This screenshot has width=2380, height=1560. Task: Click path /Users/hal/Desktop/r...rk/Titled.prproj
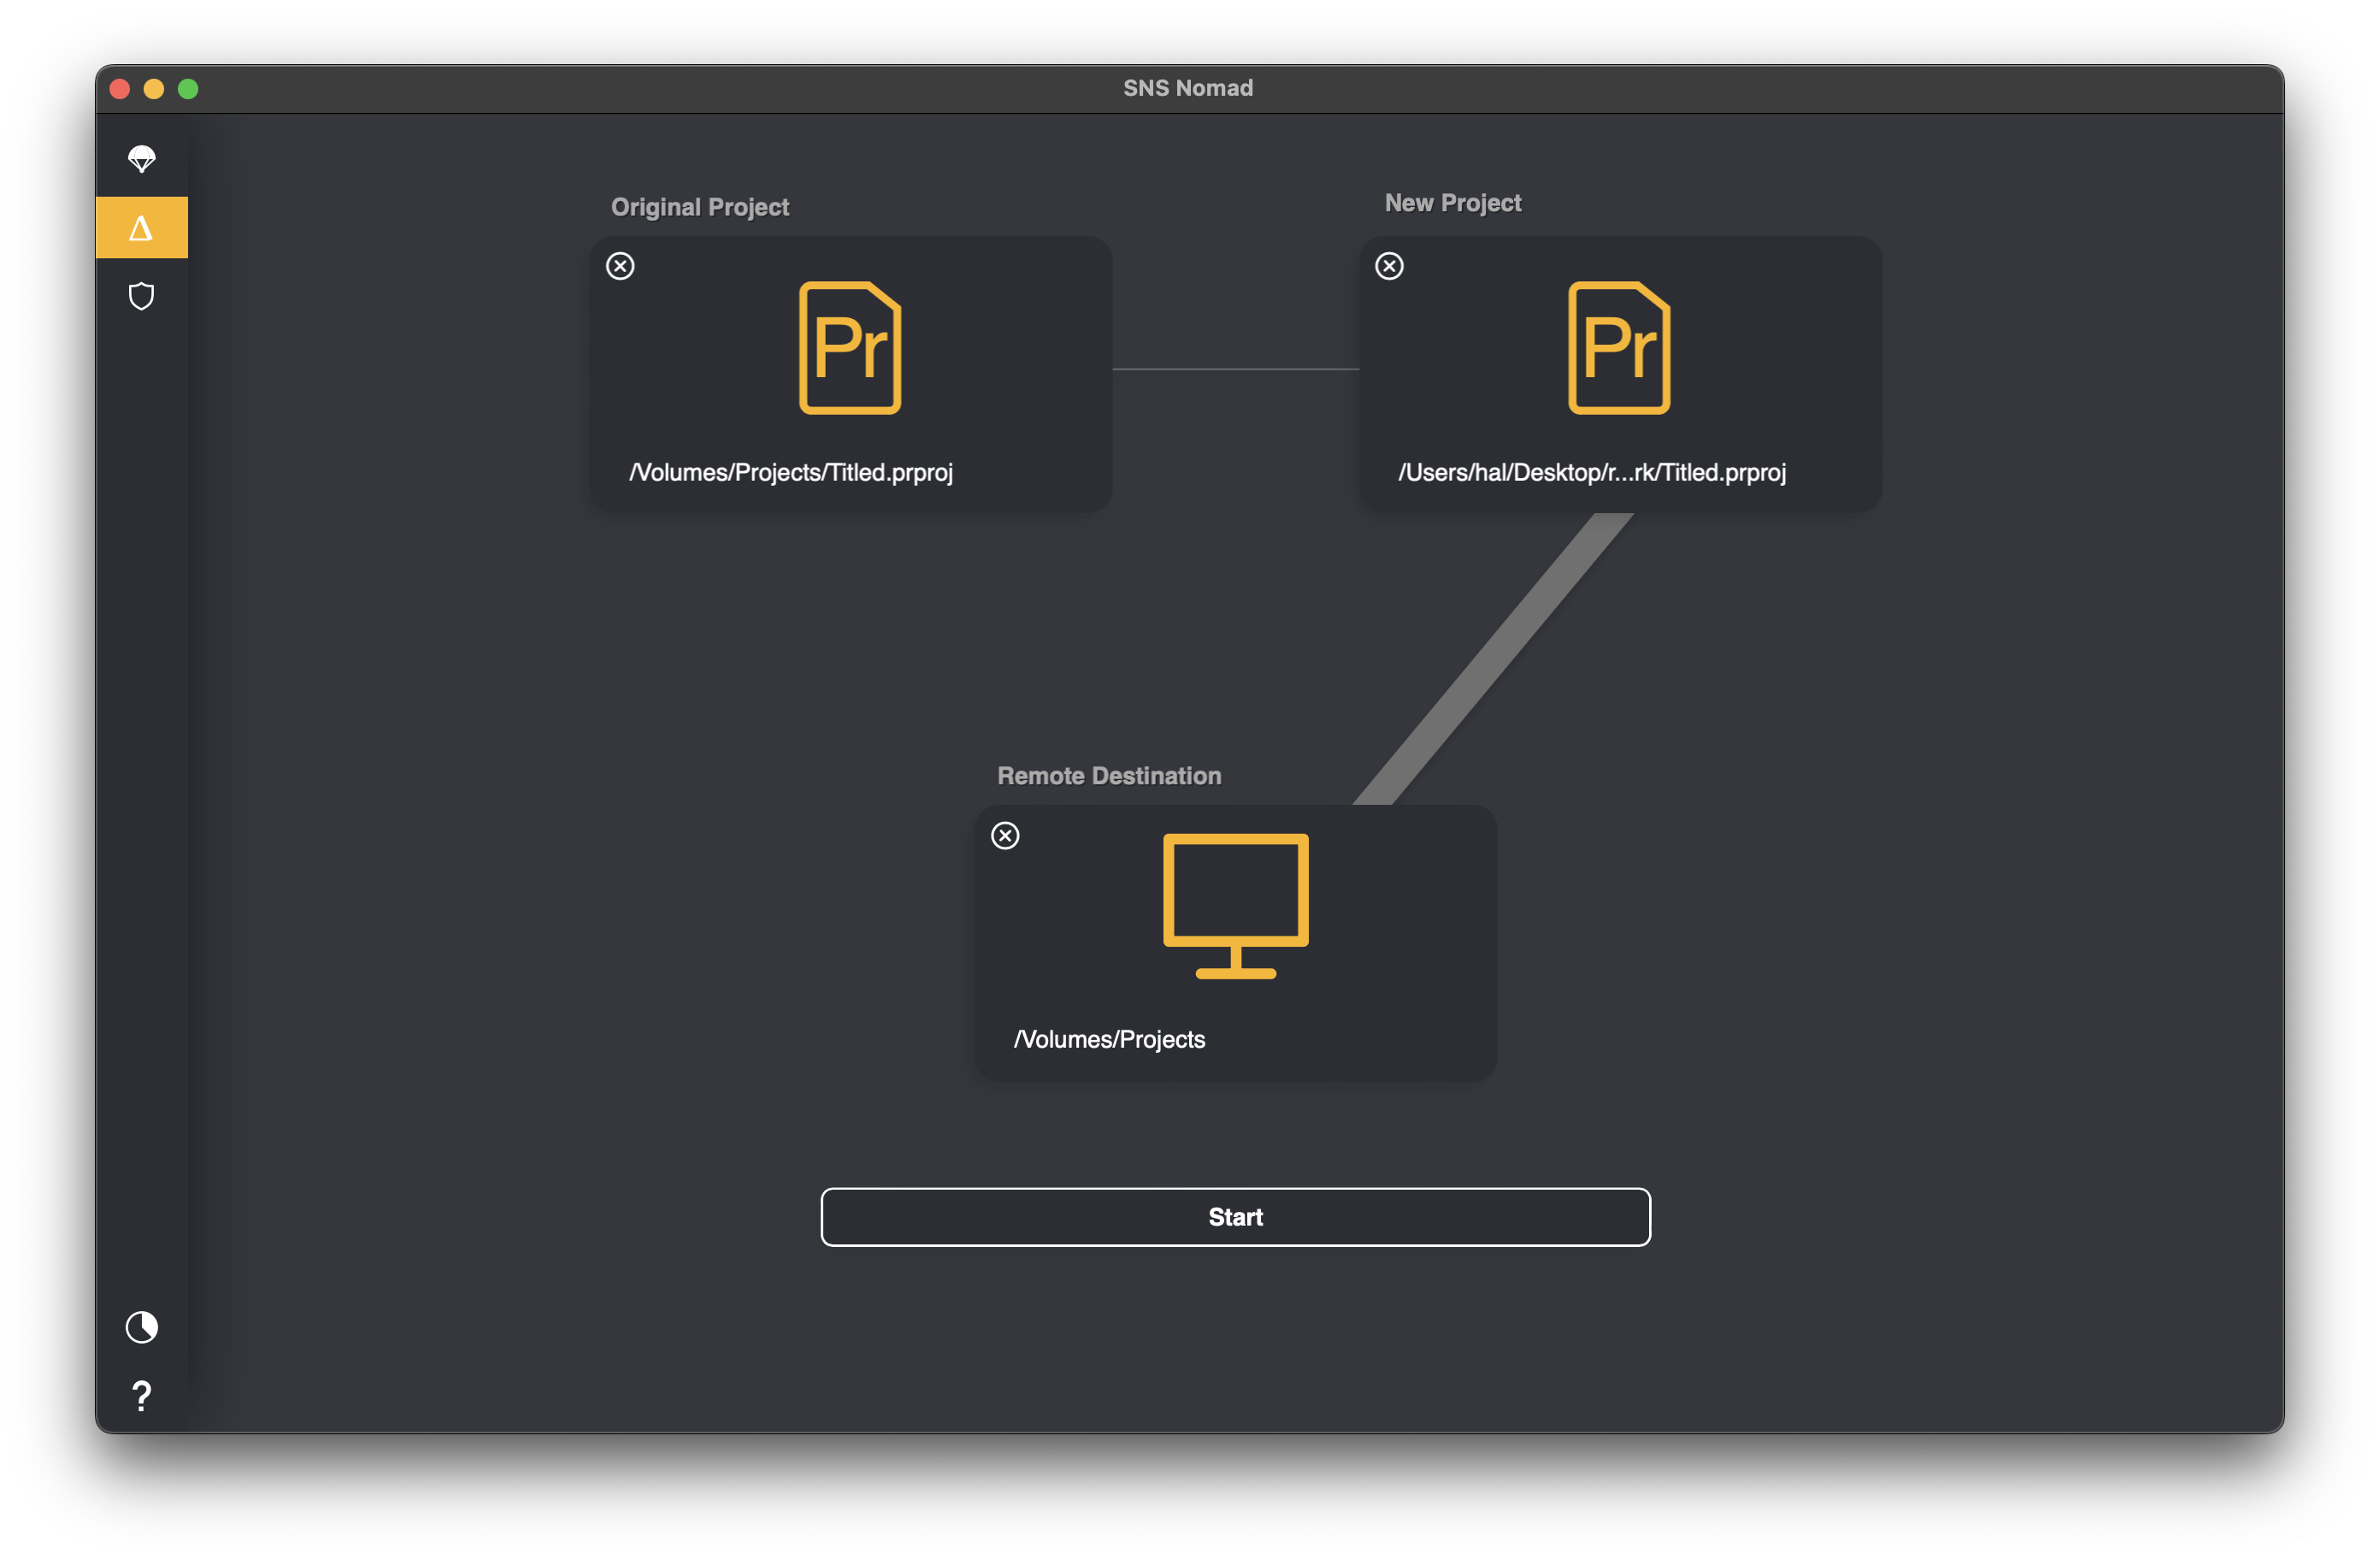pos(1592,472)
